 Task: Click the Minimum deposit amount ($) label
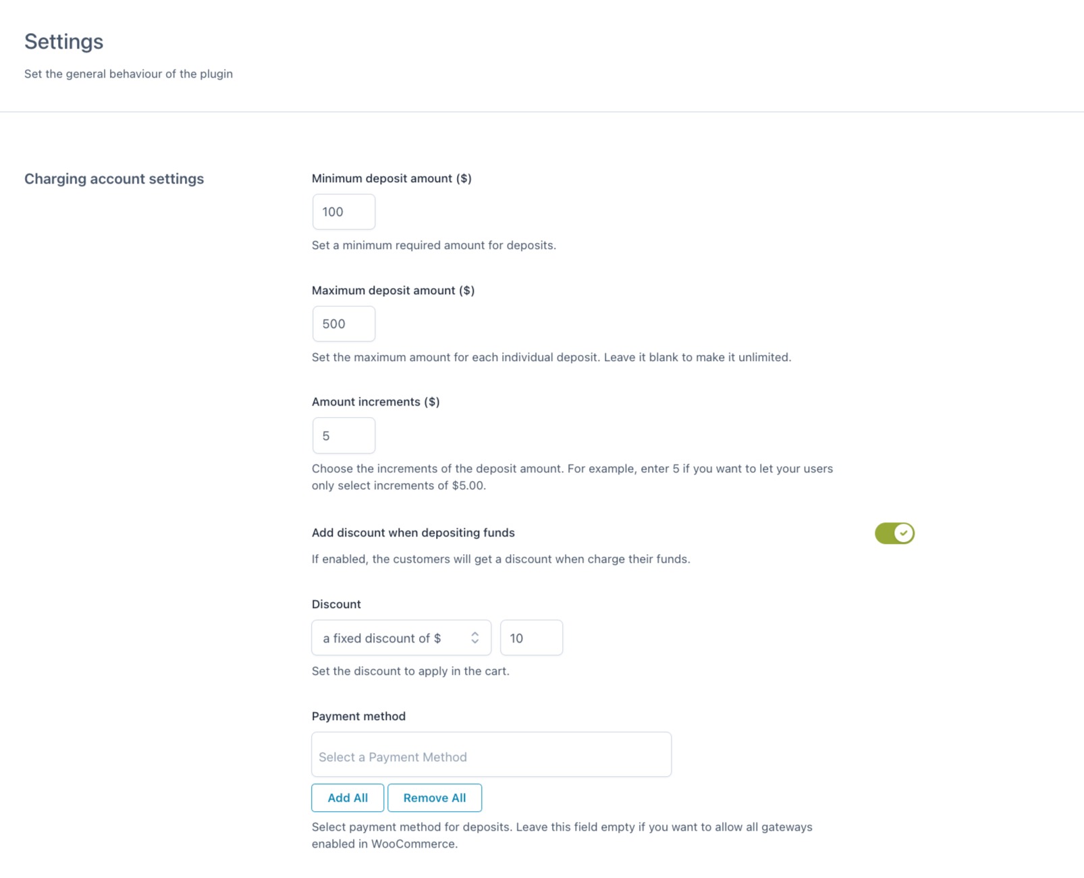click(x=391, y=178)
